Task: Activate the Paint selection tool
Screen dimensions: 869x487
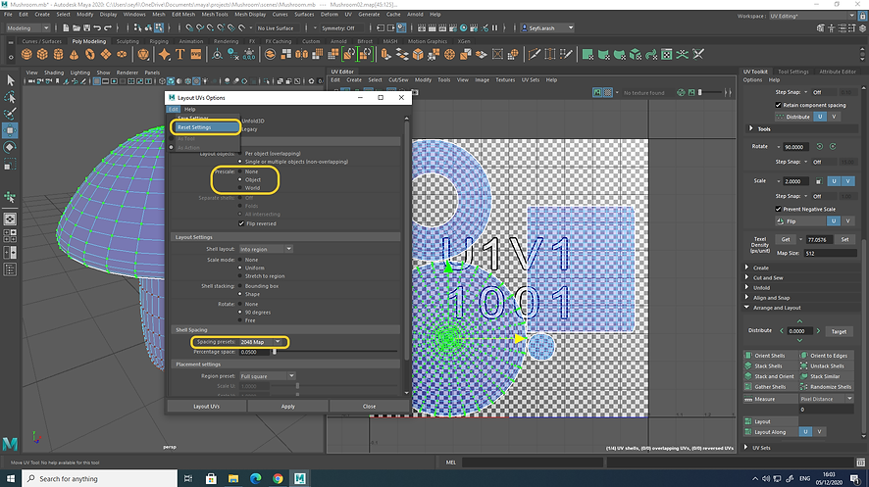Action: pyautogui.click(x=10, y=114)
